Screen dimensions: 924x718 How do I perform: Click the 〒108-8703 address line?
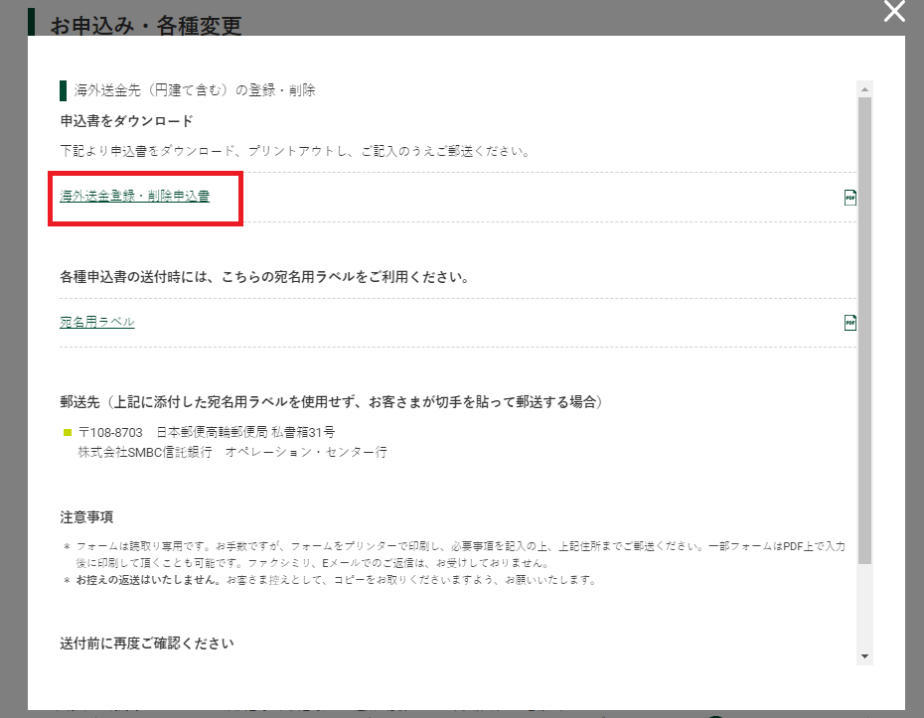(x=207, y=432)
